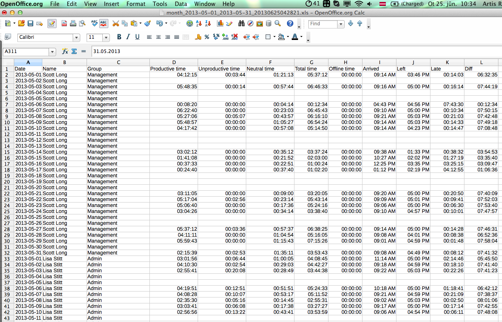Image resolution: width=502 pixels, height=322 pixels.
Task: Print the spreadsheet with the printer icon
Action: click(x=73, y=24)
